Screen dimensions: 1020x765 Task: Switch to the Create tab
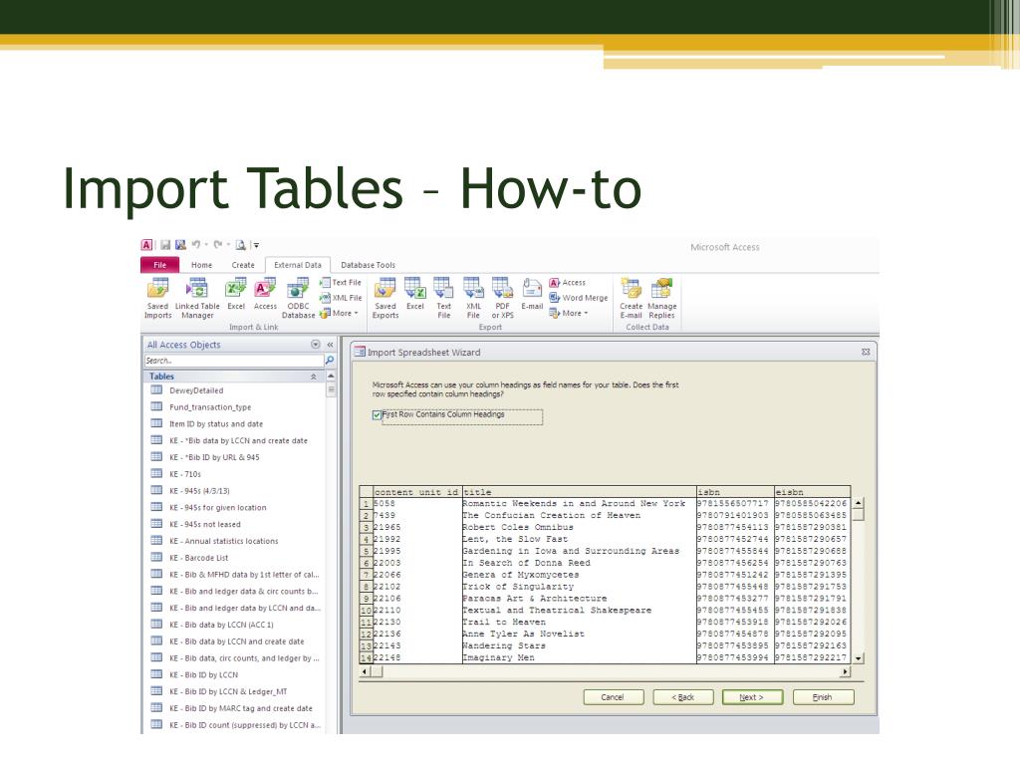pyautogui.click(x=243, y=265)
